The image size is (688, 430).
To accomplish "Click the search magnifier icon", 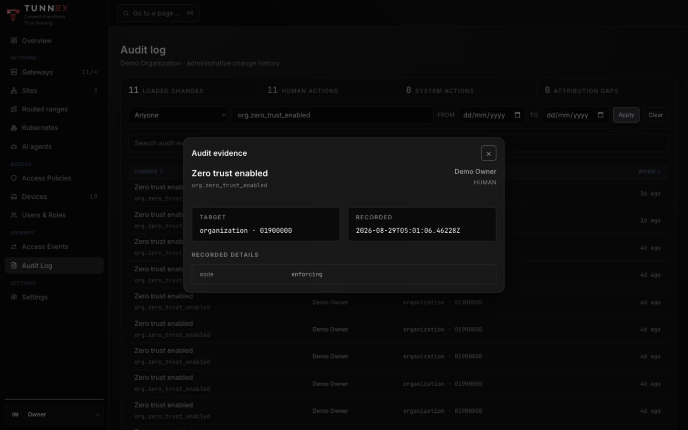I will pyautogui.click(x=126, y=13).
